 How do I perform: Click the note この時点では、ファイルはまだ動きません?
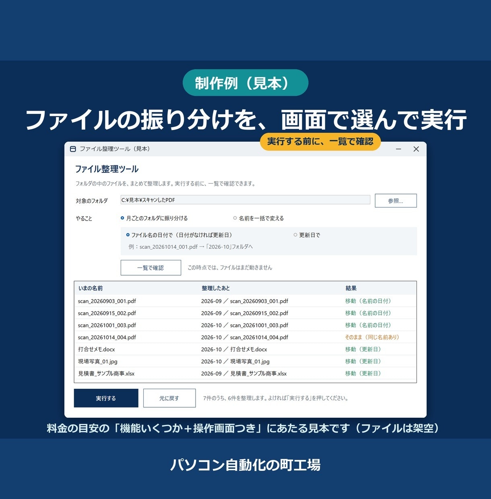[230, 268]
